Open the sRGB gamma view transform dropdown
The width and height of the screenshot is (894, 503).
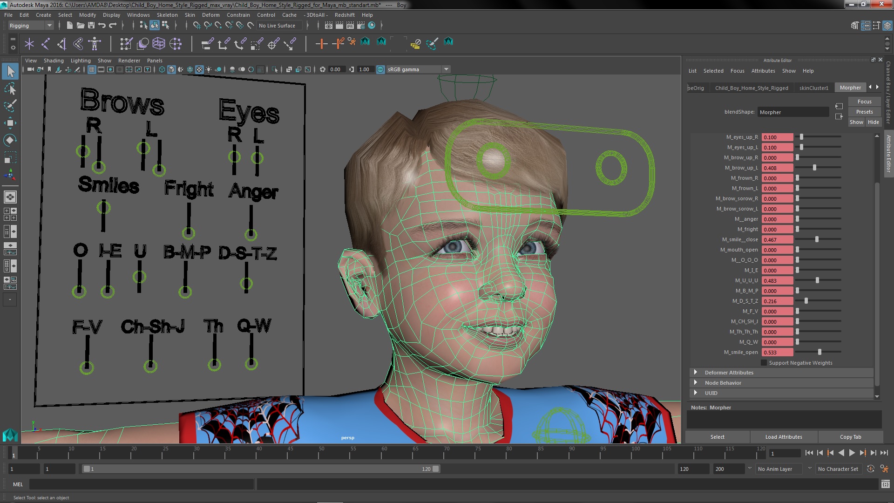click(446, 69)
